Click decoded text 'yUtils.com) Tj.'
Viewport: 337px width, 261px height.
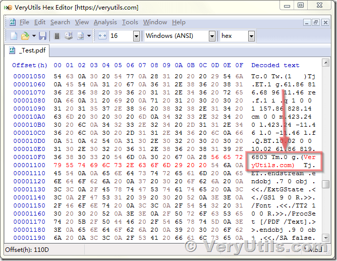coord(284,165)
